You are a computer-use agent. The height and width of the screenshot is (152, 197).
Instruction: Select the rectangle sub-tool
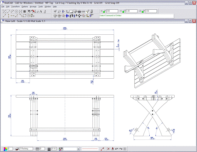25,16
